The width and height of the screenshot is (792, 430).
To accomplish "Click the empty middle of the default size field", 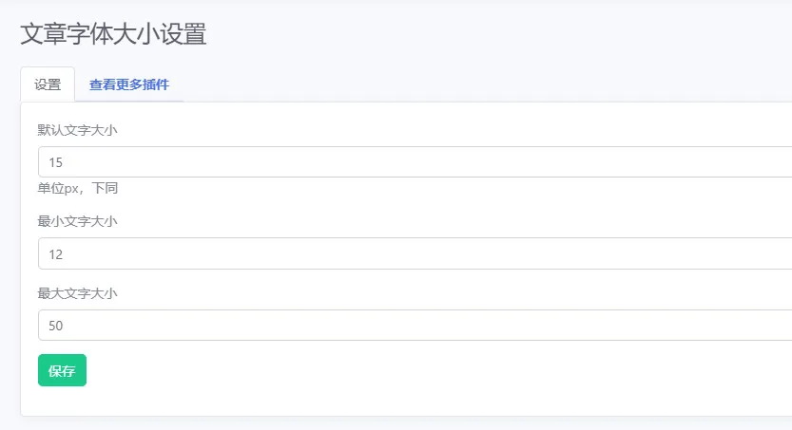I will tap(415, 161).
